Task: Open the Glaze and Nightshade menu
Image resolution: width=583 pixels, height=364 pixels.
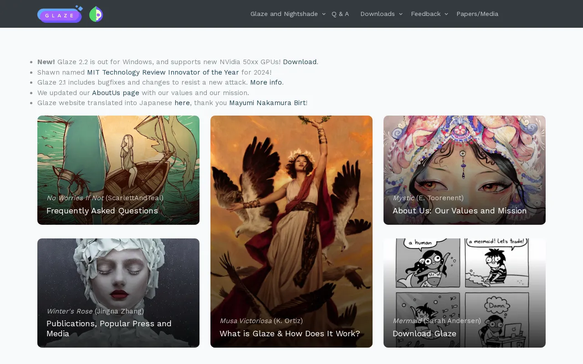Action: [x=284, y=14]
